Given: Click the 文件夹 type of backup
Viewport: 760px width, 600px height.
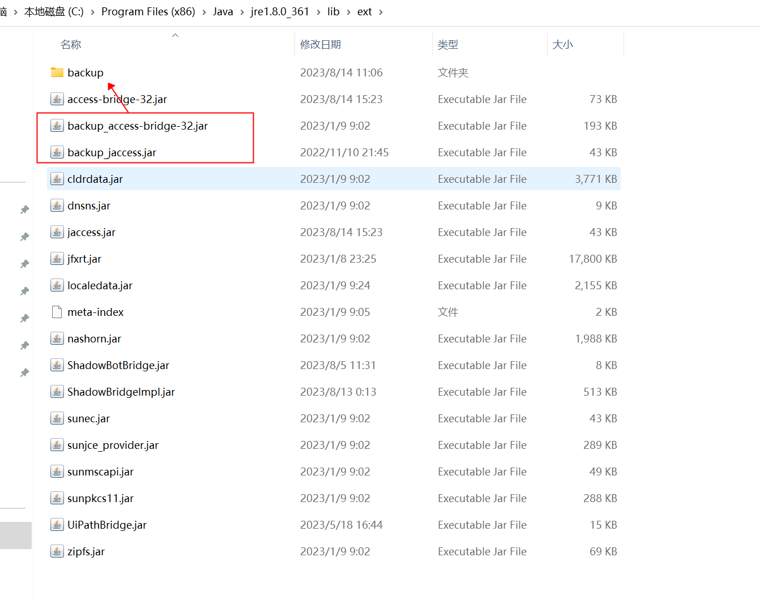Looking at the screenshot, I should click(453, 72).
